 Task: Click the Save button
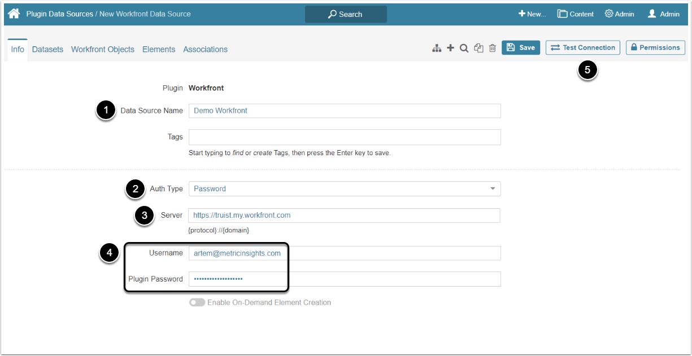(x=521, y=48)
